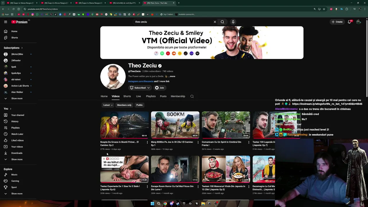Image resolution: width=368 pixels, height=207 pixels.
Task: Open account avatar menu in the masthead
Action: point(358,22)
